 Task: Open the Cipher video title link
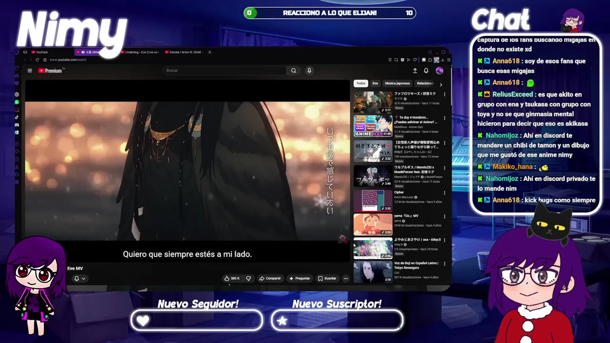click(x=399, y=192)
